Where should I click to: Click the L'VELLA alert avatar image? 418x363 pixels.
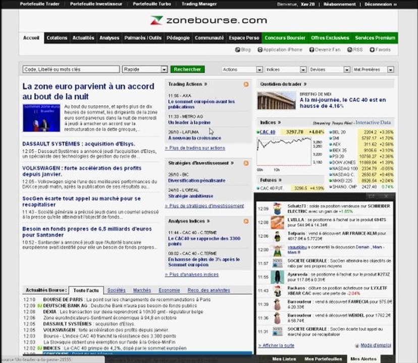[x=278, y=222]
